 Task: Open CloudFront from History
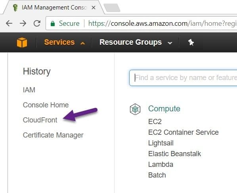[x=40, y=120]
